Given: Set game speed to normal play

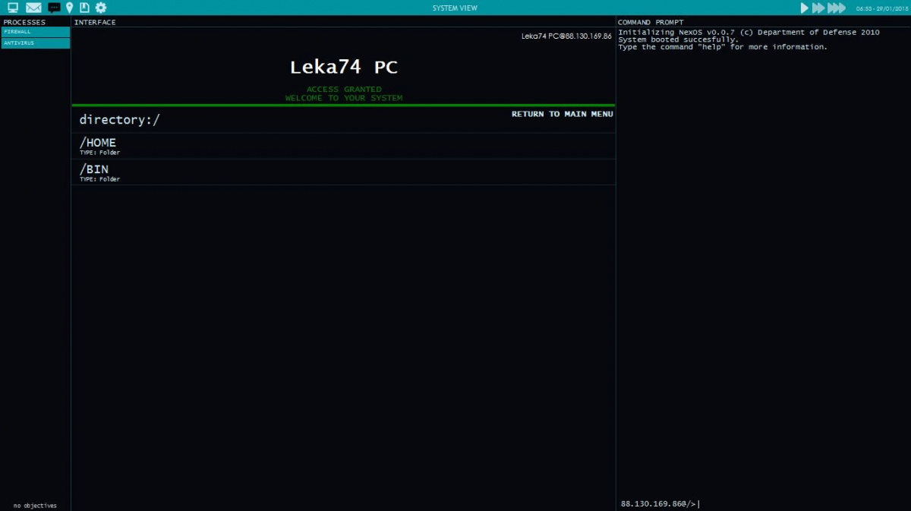Looking at the screenshot, I should (805, 8).
